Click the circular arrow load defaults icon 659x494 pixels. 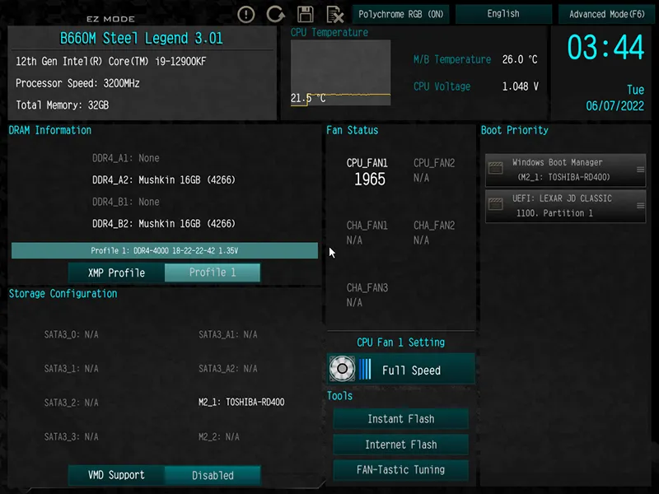[276, 14]
